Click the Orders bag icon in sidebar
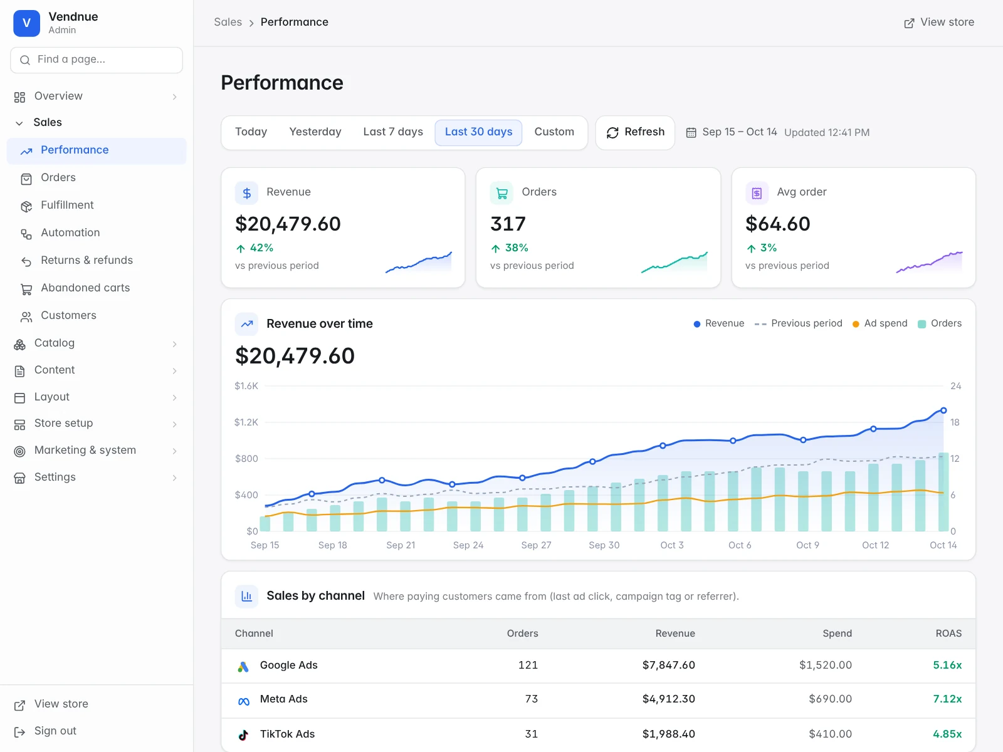Image resolution: width=1003 pixels, height=752 pixels. click(26, 179)
